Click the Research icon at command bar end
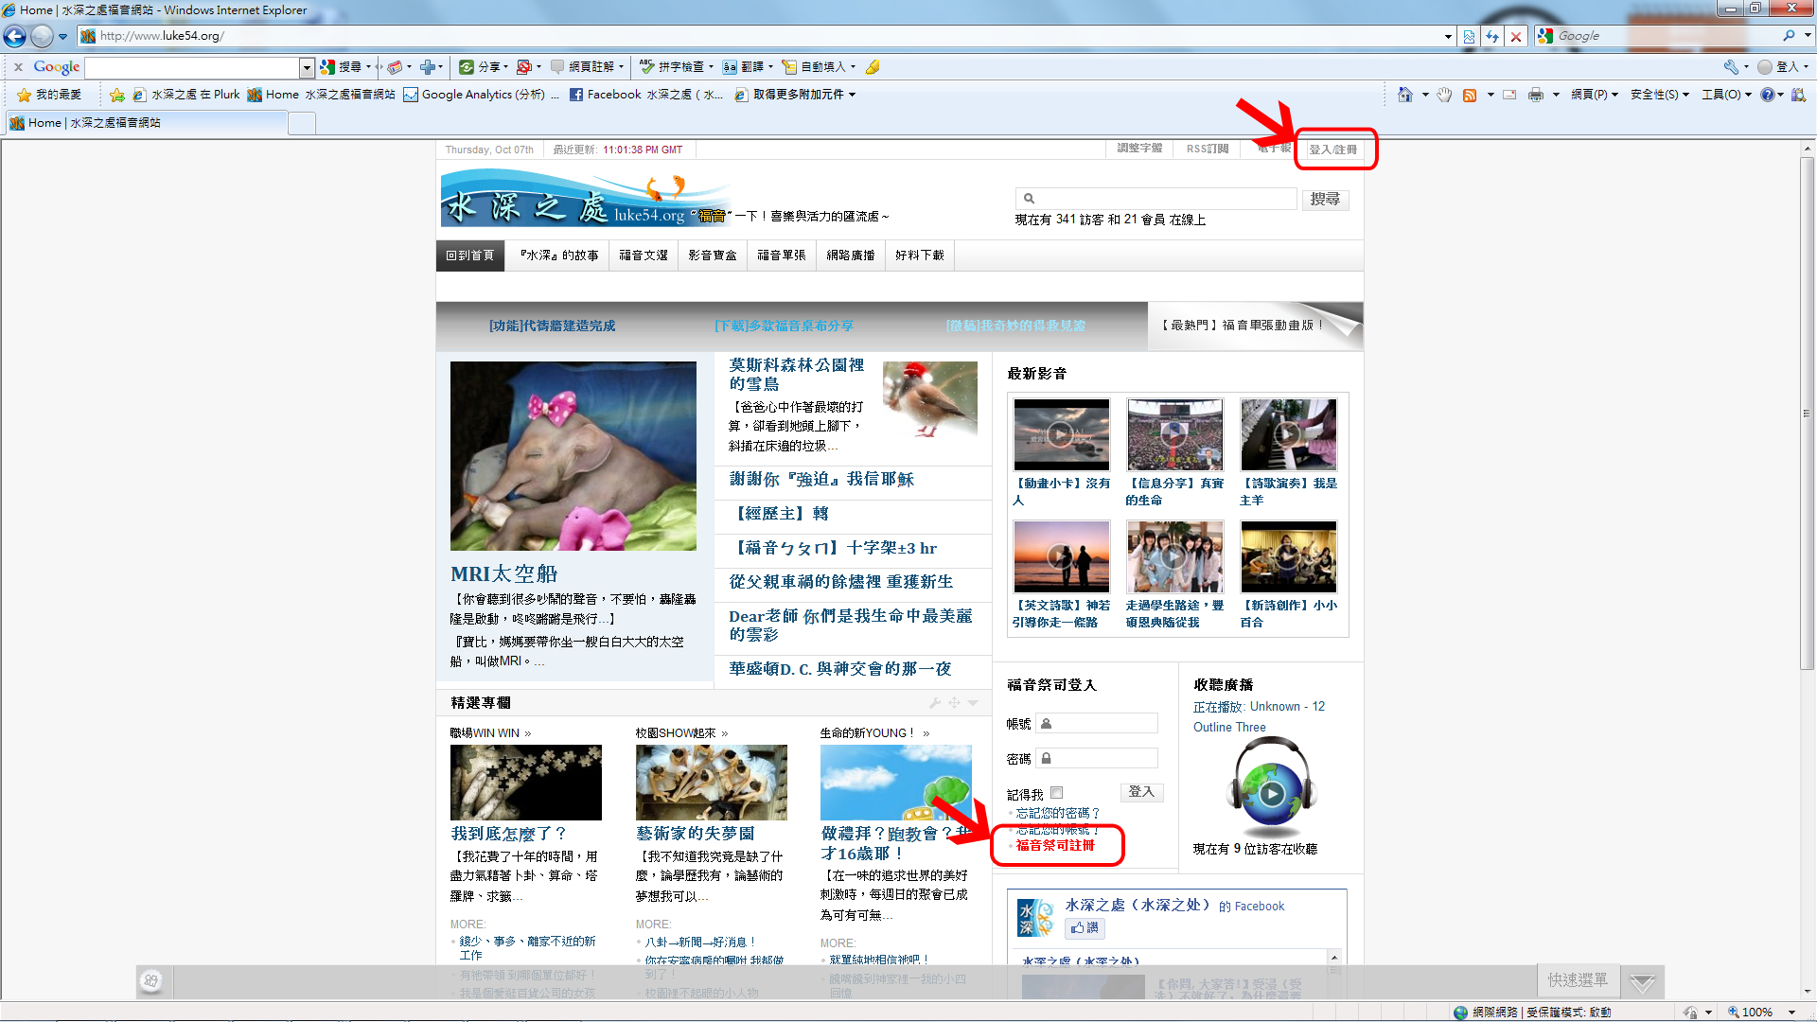The width and height of the screenshot is (1817, 1022). (1798, 95)
